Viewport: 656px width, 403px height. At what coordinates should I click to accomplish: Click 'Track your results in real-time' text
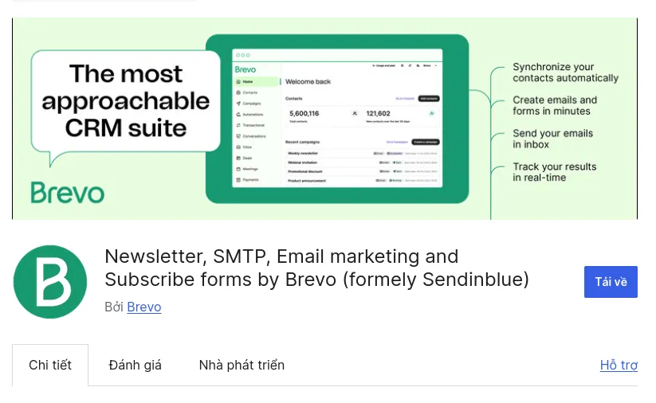click(554, 172)
